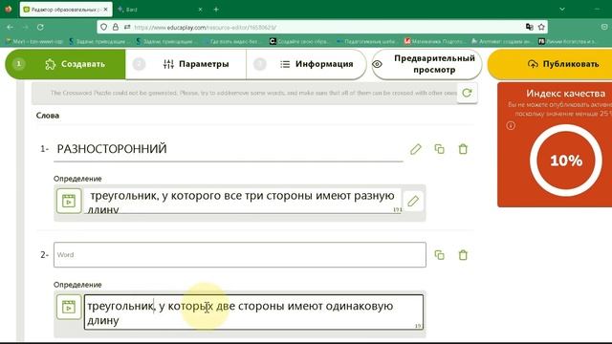Switch to the Информация tab

306,64
